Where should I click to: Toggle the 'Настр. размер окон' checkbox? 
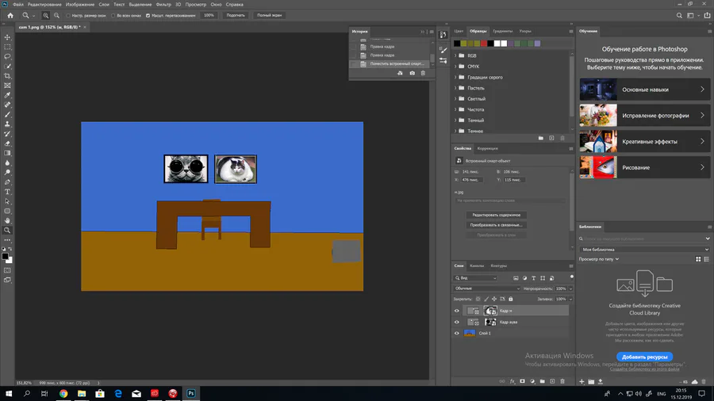68,16
